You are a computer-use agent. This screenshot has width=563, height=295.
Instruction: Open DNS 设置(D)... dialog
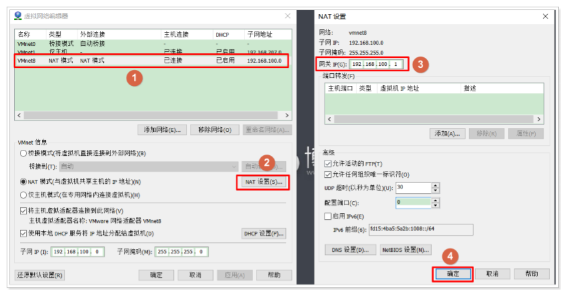point(350,250)
